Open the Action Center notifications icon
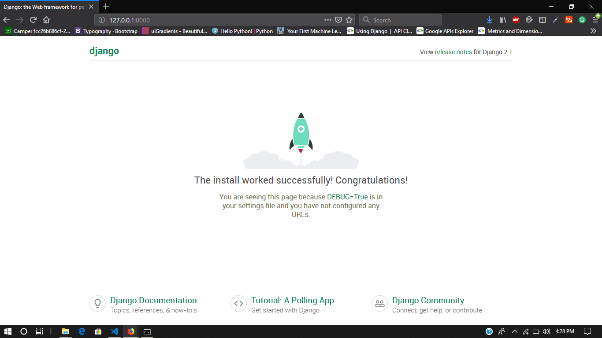This screenshot has width=602, height=338. 587,331
